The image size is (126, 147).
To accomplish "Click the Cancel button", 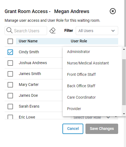I will coord(73,129).
